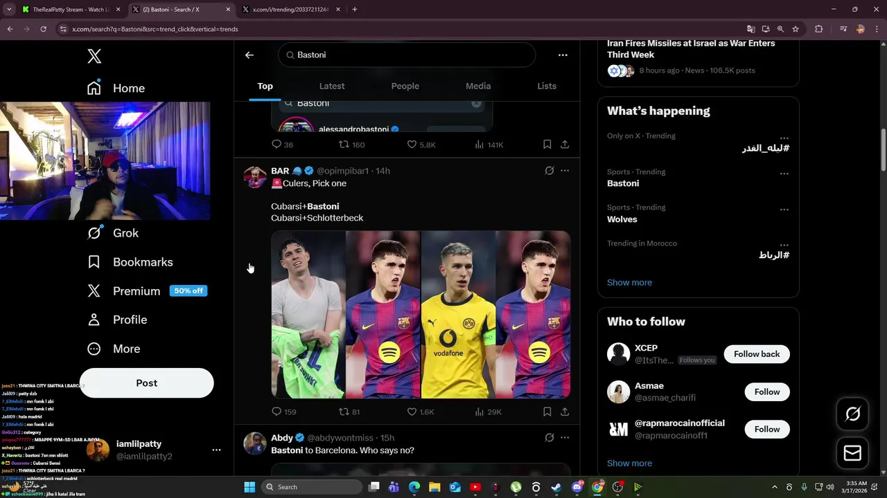Open account menu dots beside iamlilpatty

point(216,450)
